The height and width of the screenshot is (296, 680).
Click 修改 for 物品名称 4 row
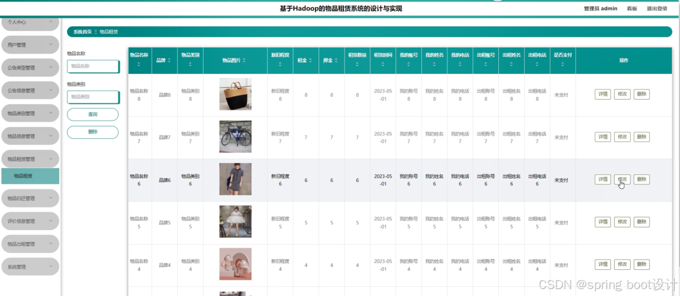pos(622,264)
